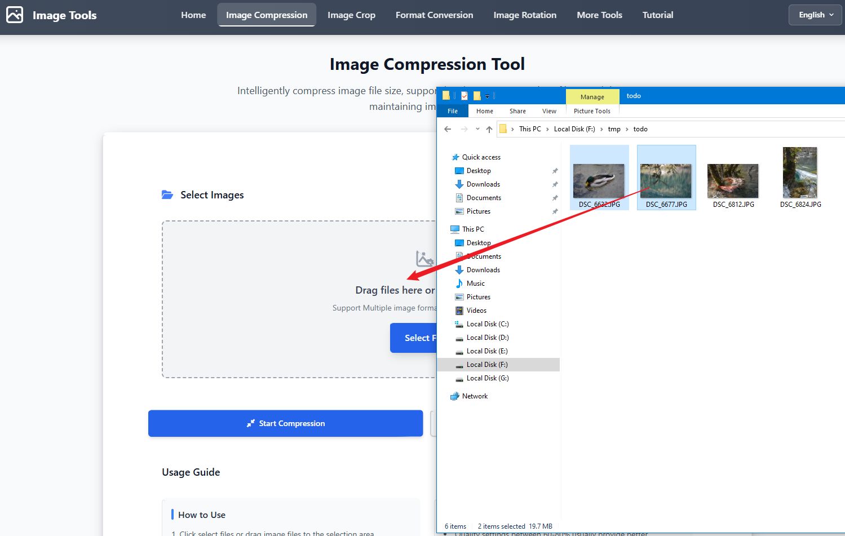Click the Start Compression button
Image resolution: width=845 pixels, height=536 pixels.
[285, 423]
